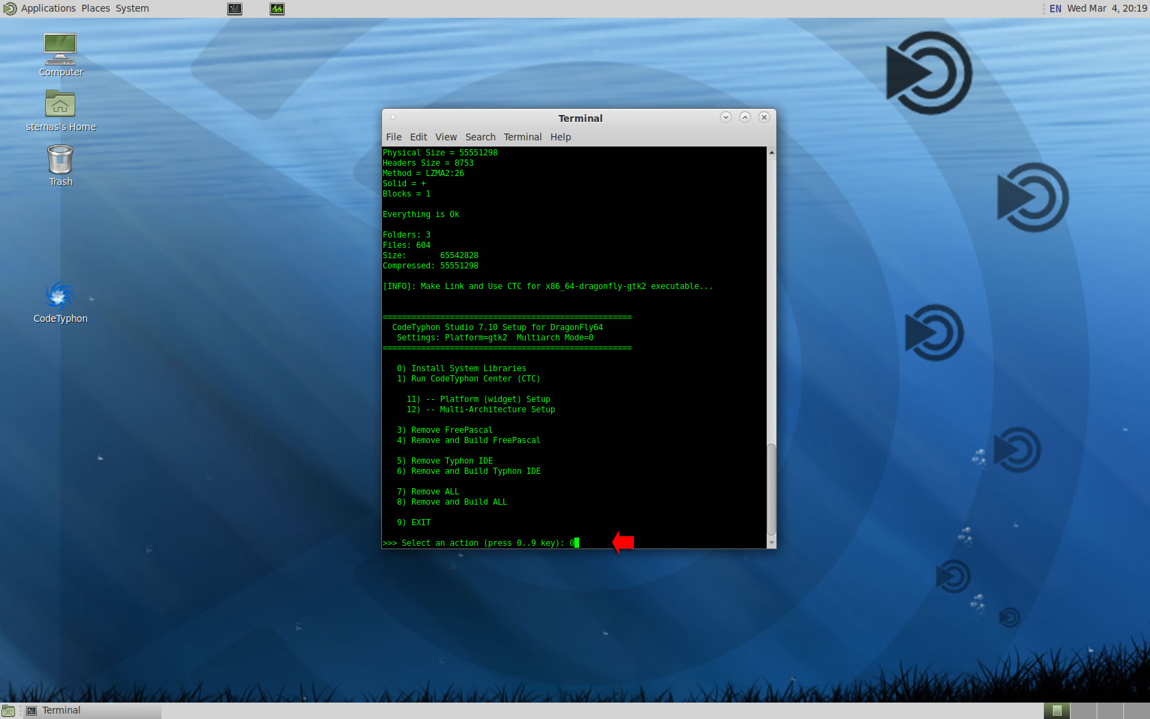1150x719 pixels.
Task: Click the show desktop icon in bottom panel
Action: point(8,711)
